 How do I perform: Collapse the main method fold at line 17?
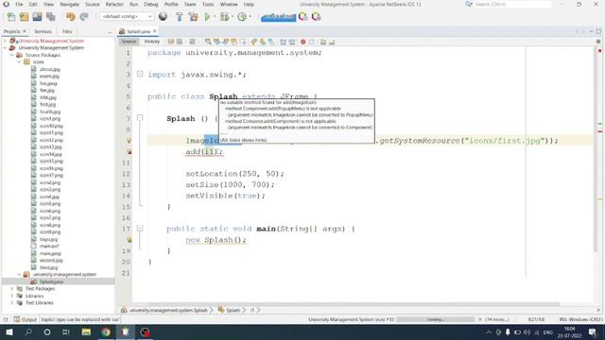coord(140,229)
